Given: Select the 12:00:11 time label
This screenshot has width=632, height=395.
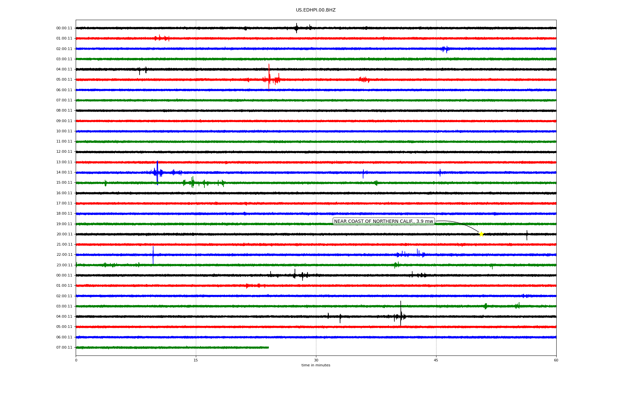Looking at the screenshot, I should point(64,152).
